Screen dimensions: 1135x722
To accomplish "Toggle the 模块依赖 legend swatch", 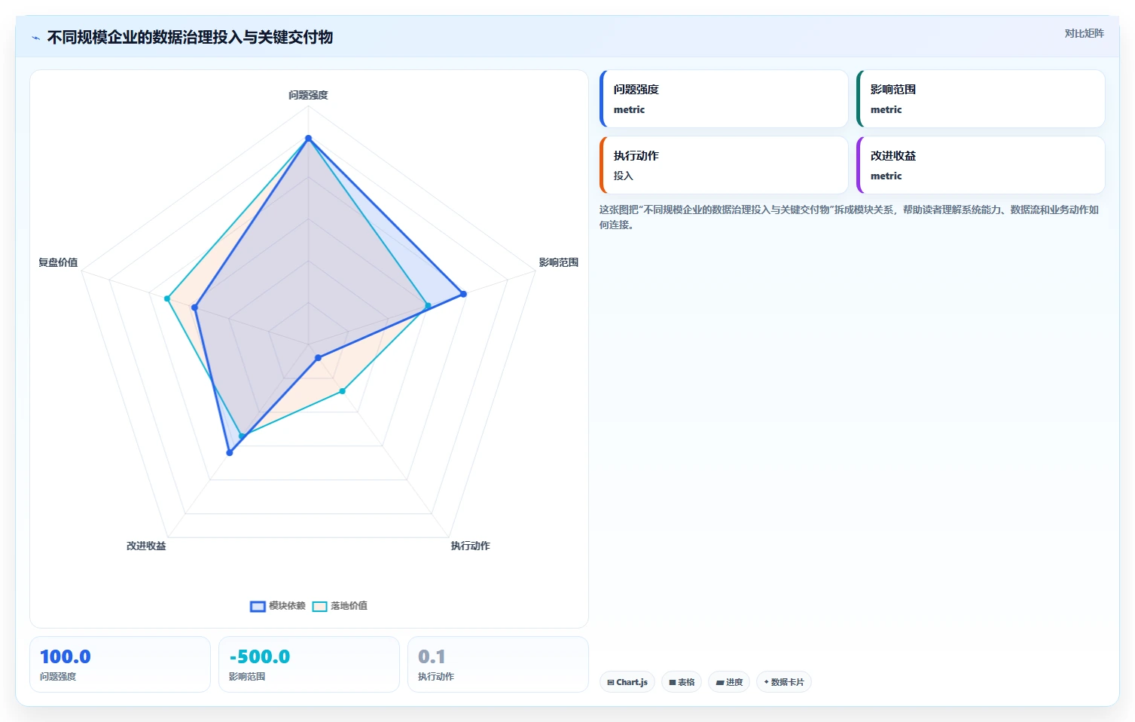I will (x=258, y=607).
